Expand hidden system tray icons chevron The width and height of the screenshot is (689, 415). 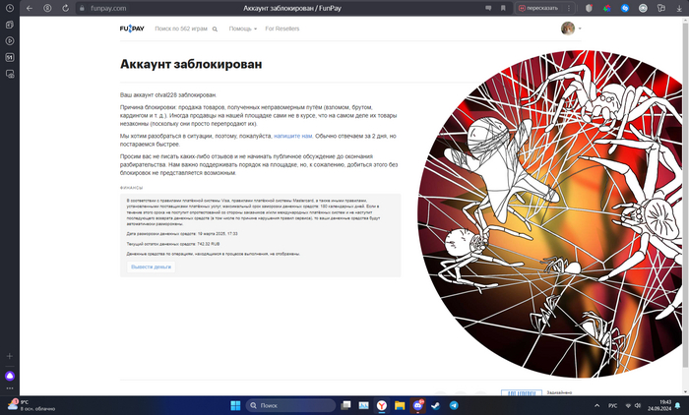596,405
